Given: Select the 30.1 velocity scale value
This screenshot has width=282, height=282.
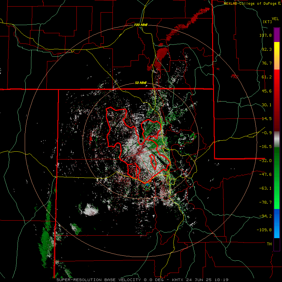Looking at the screenshot, I should tap(267, 105).
